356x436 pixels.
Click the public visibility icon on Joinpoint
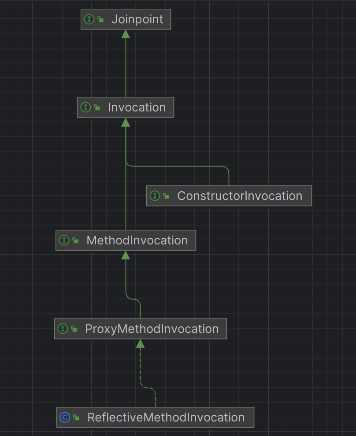[x=100, y=19]
